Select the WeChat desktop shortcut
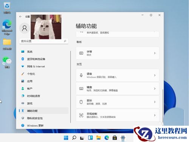This screenshot has height=142, width=189. (x=7, y=62)
